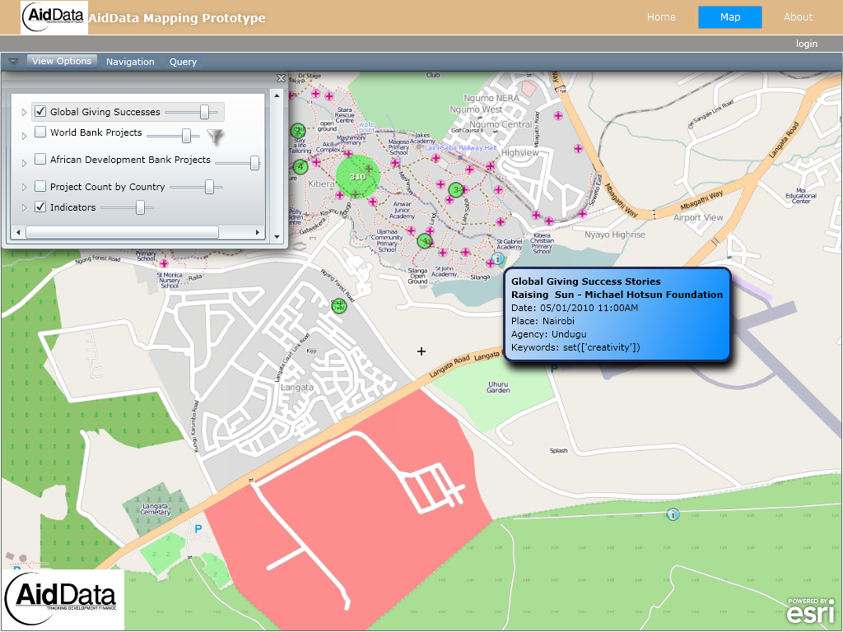Click the Nyayo Highrise map label
This screenshot has height=632, width=843.
[615, 235]
